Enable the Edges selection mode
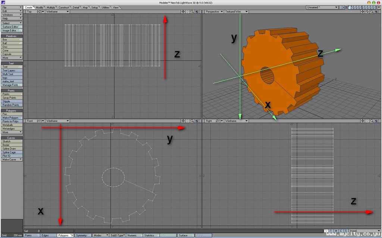The image size is (382, 238). click(48, 235)
